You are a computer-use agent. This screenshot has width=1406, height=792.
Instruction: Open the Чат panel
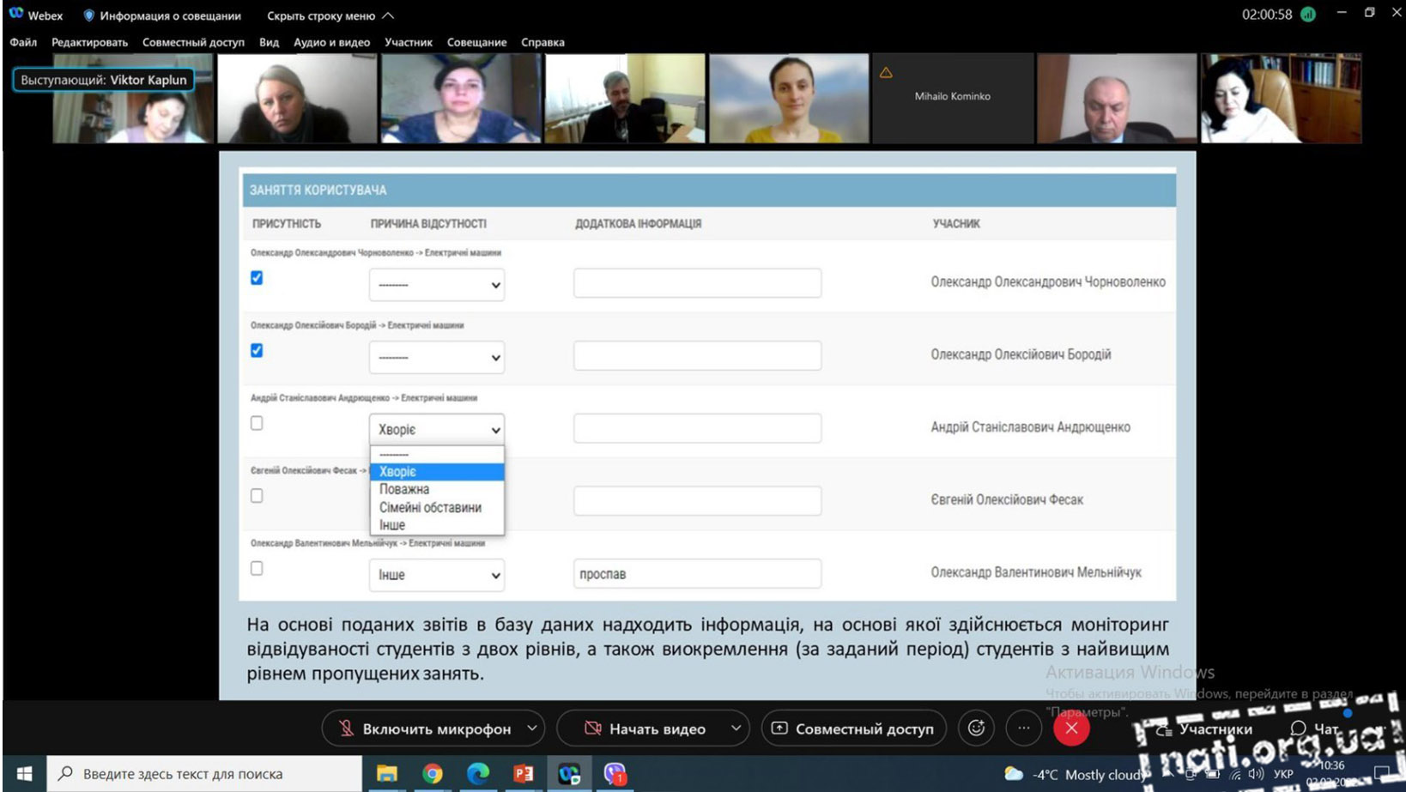(x=1316, y=729)
